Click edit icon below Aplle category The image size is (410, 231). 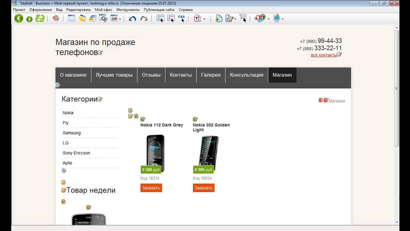click(x=64, y=171)
